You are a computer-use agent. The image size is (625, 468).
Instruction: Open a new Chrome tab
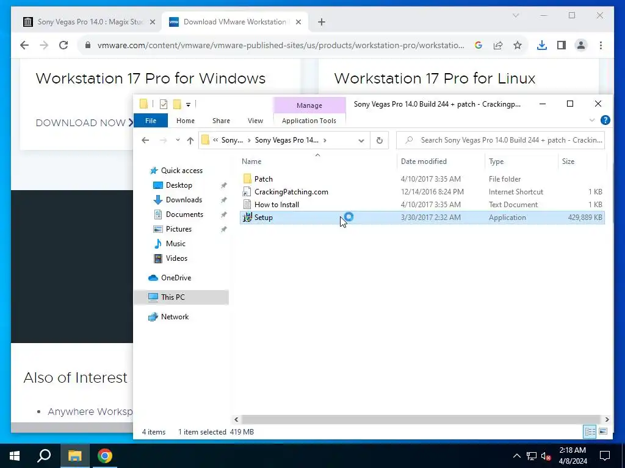(x=322, y=22)
